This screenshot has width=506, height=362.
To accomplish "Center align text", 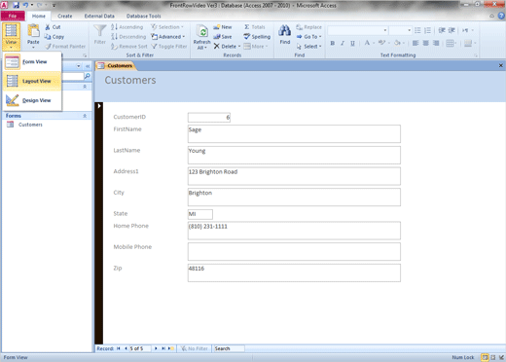I will [x=425, y=43].
